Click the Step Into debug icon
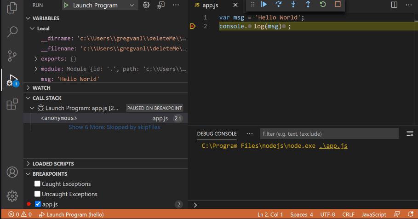This screenshot has width=418, height=219. click(x=293, y=5)
